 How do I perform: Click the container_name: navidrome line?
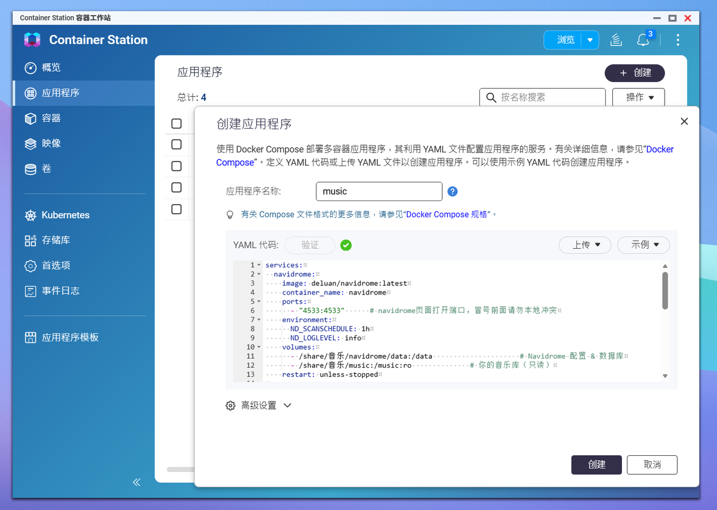334,293
